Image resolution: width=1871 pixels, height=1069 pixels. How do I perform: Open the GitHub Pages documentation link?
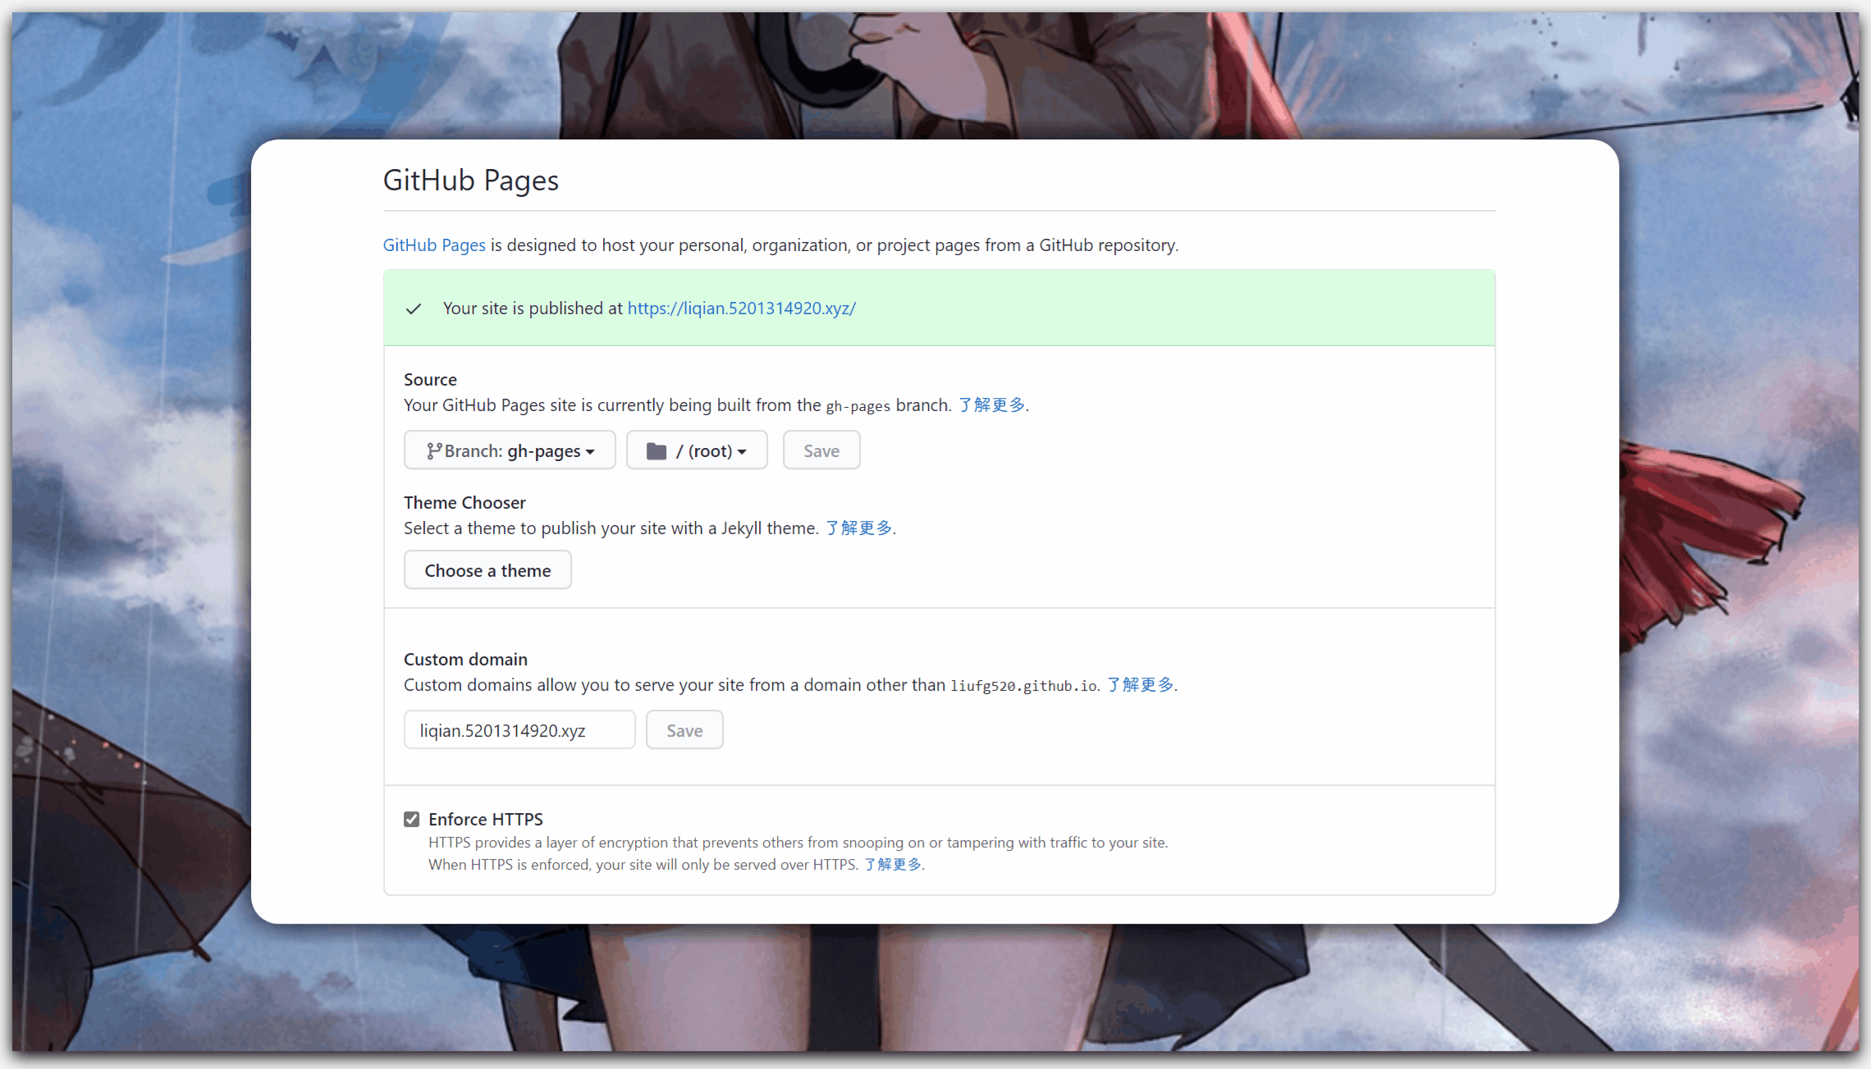pyautogui.click(x=434, y=244)
